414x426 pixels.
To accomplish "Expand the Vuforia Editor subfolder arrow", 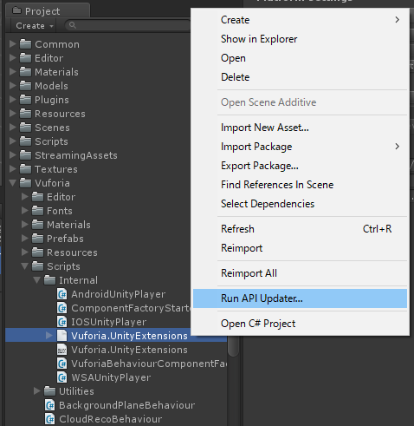I will (25, 197).
